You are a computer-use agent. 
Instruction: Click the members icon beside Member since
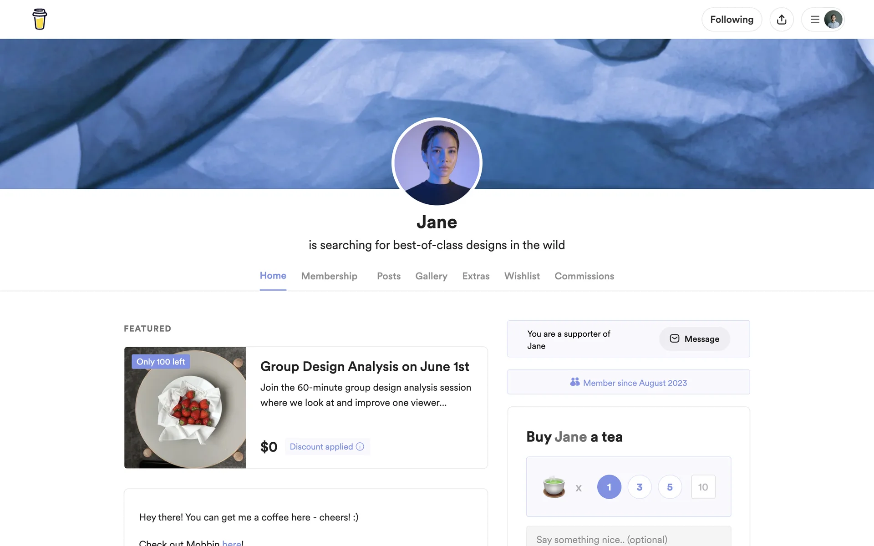click(x=575, y=382)
